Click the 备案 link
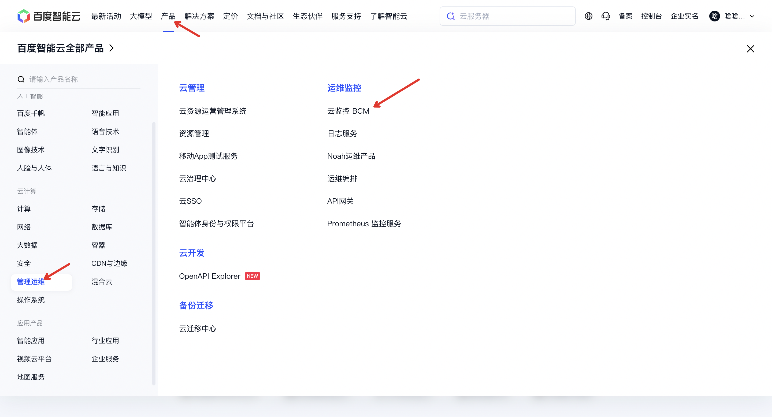This screenshot has width=772, height=417. click(625, 16)
